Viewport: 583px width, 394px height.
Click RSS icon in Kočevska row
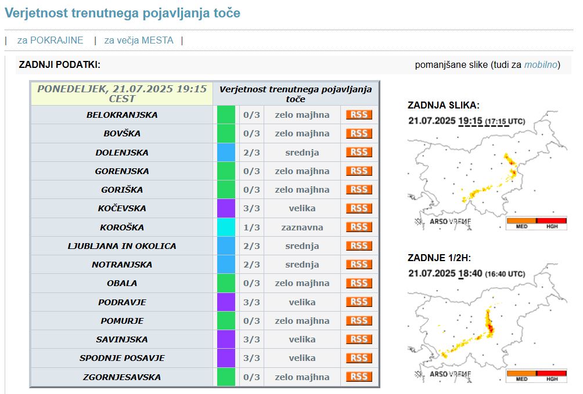[x=359, y=208]
